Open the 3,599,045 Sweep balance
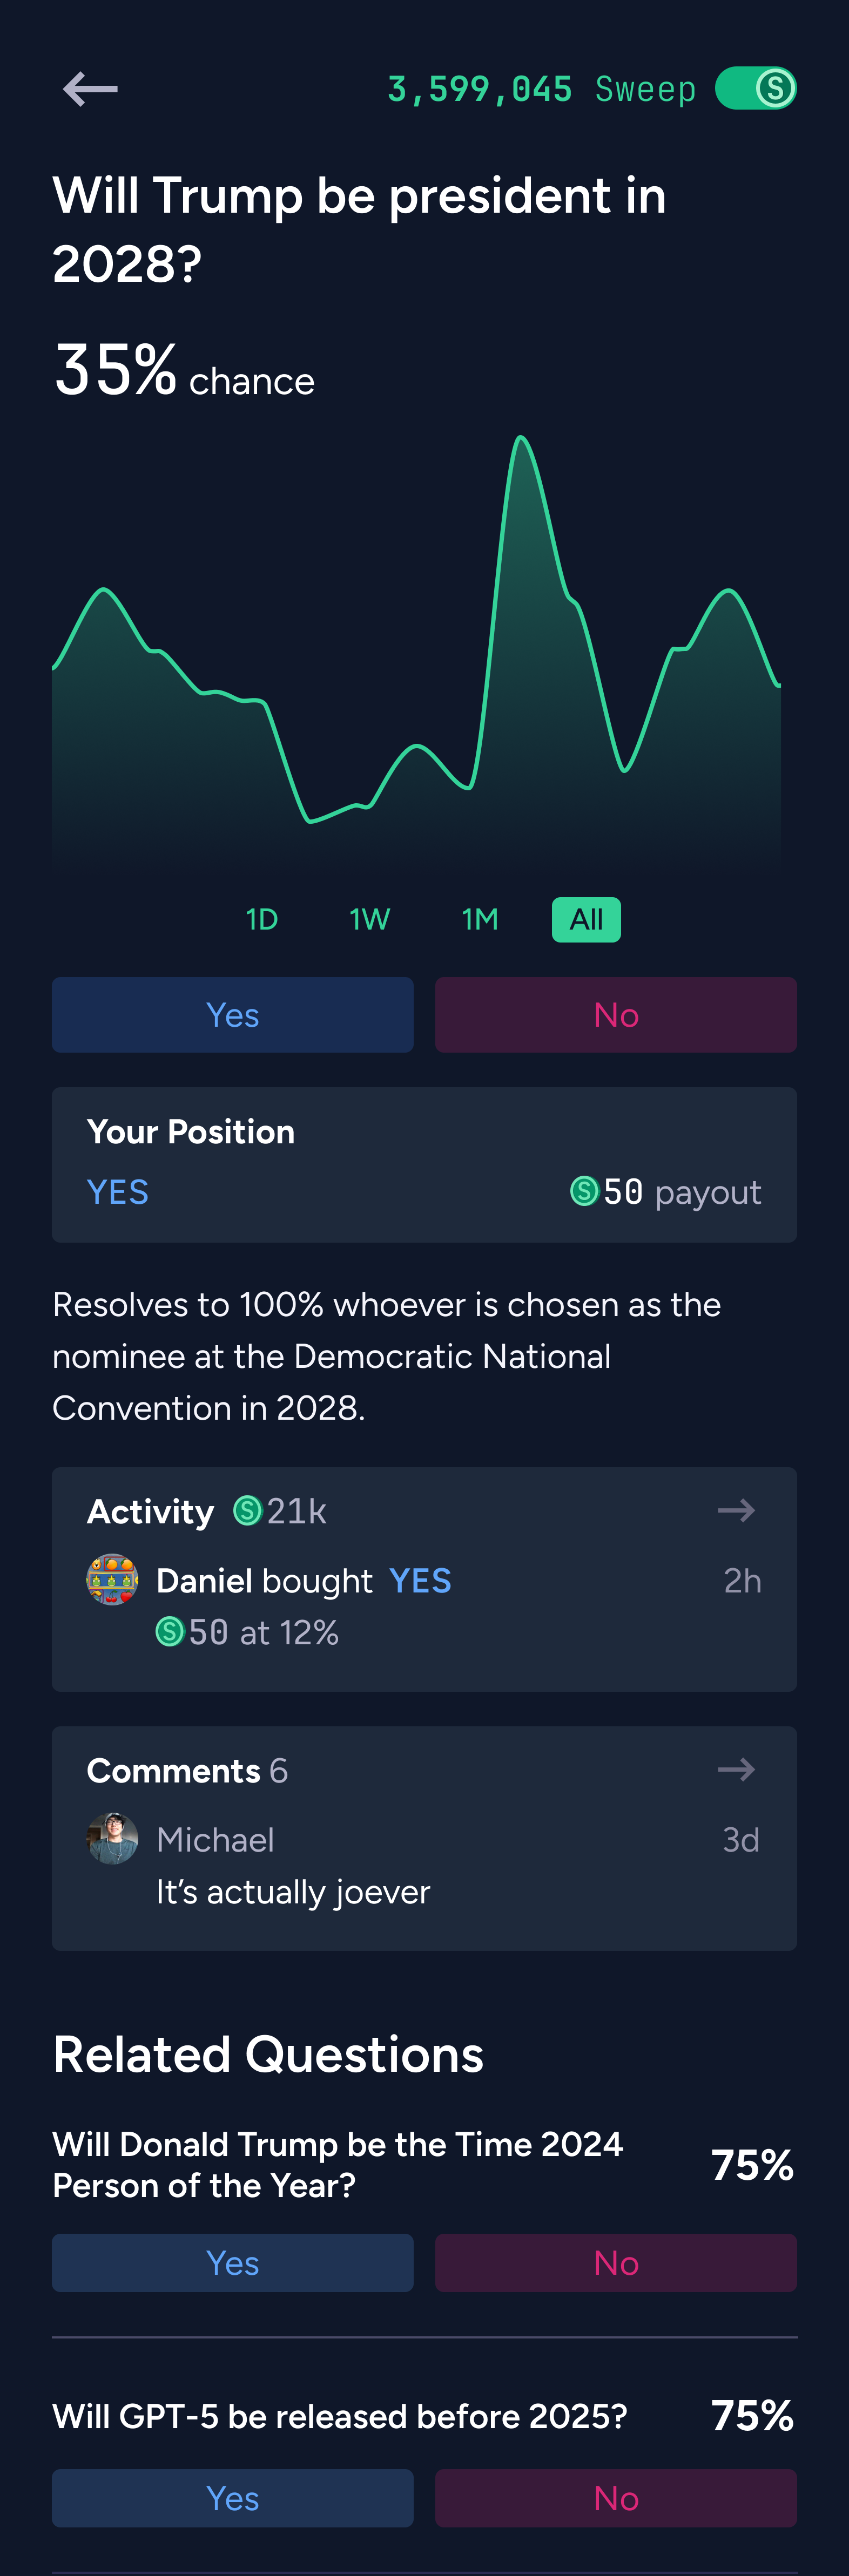 click(x=541, y=89)
